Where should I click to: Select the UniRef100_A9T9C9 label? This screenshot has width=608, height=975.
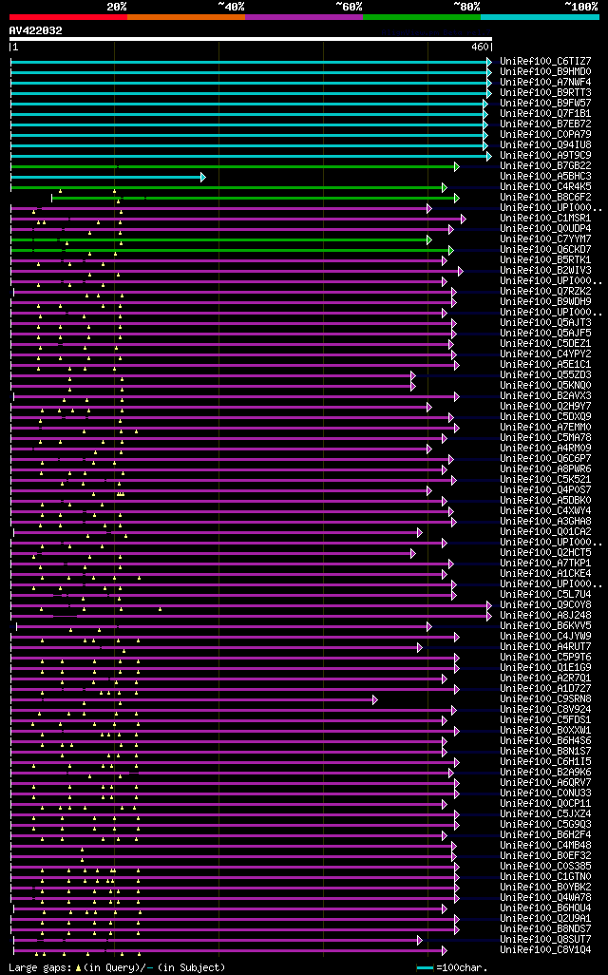coord(546,156)
